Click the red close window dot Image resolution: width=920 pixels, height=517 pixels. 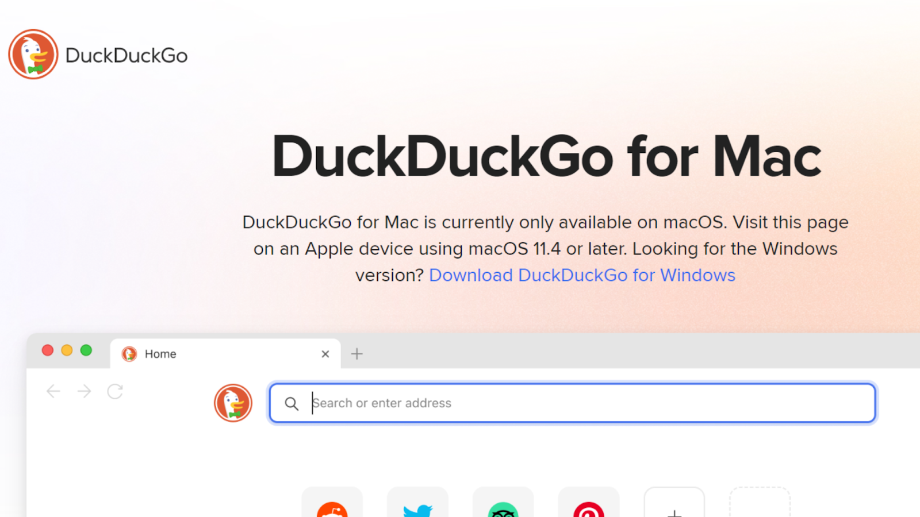click(48, 350)
